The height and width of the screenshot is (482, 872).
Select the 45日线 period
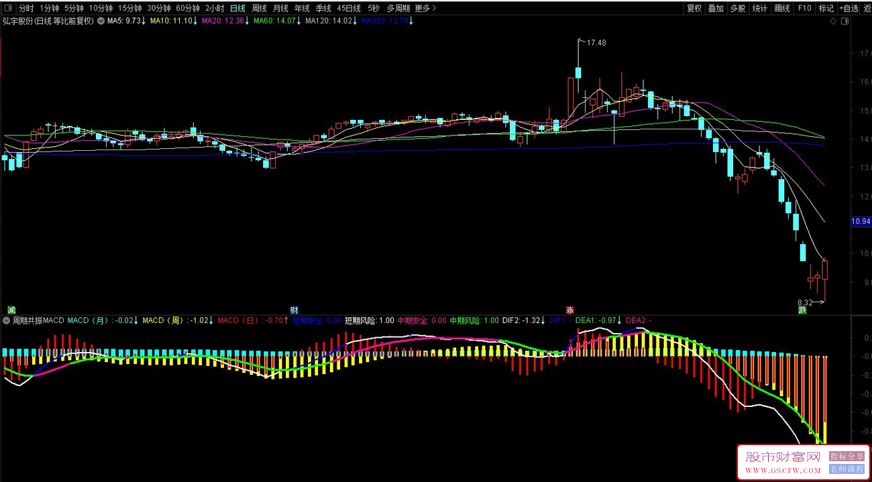pos(349,9)
